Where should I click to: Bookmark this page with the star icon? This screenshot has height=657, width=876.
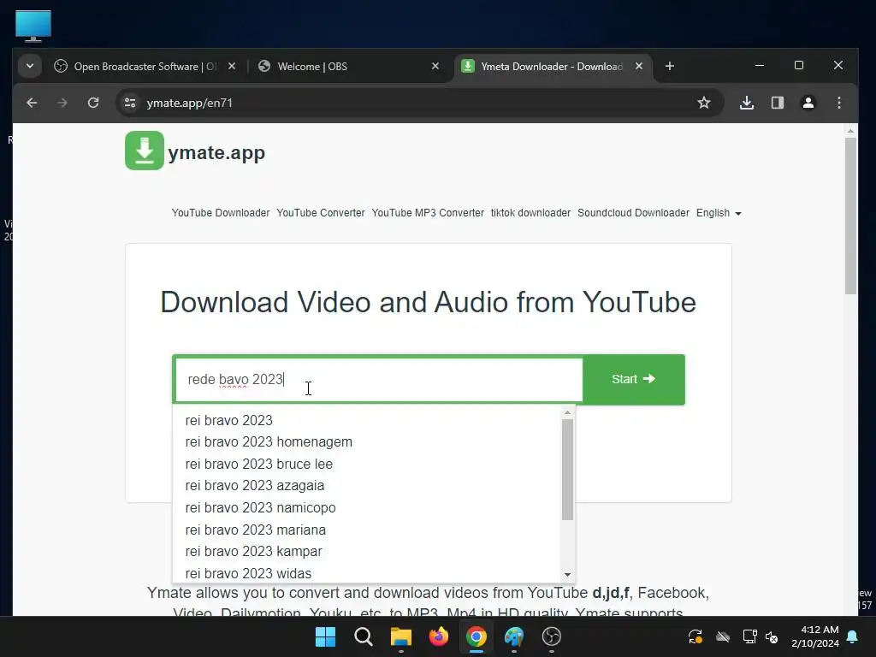704,103
